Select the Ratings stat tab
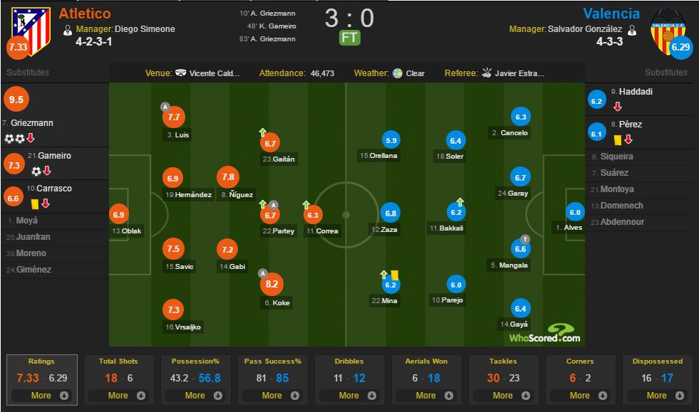This screenshot has height=412, width=699. [41, 379]
